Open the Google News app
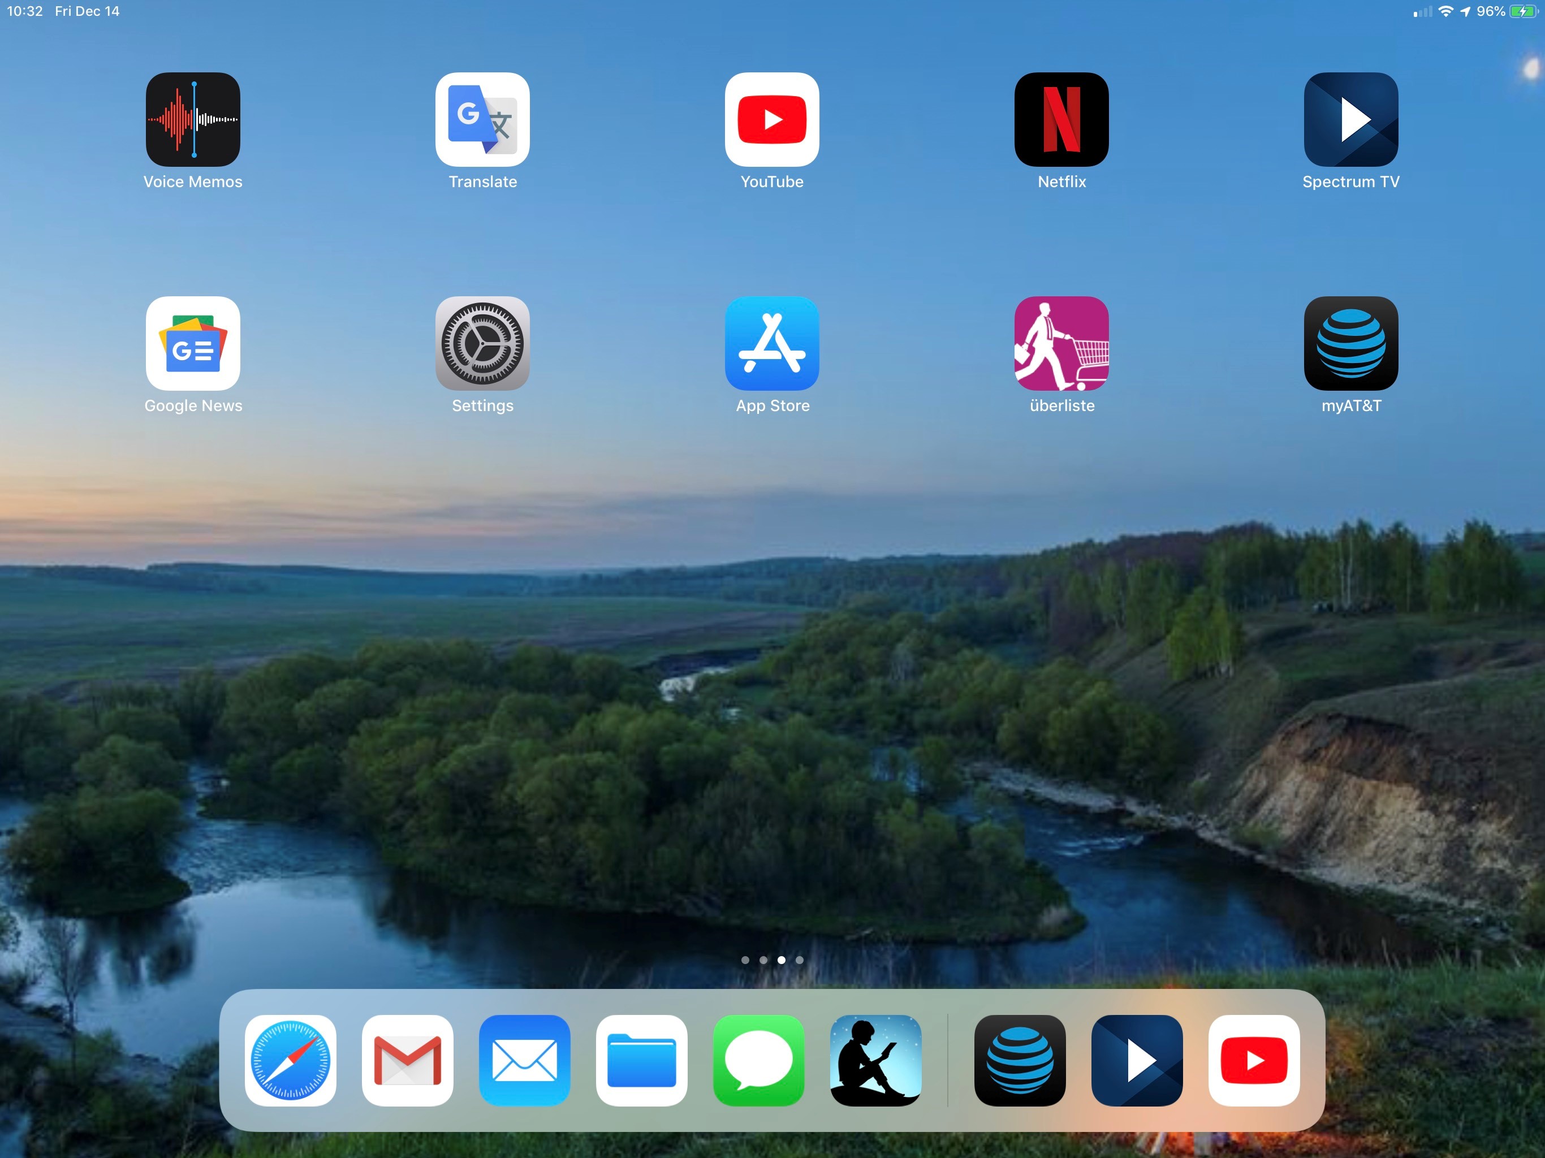The width and height of the screenshot is (1545, 1158). click(193, 344)
